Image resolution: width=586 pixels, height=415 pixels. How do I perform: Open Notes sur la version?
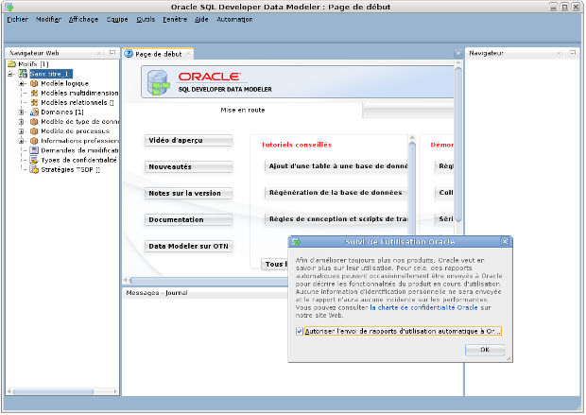188,193
